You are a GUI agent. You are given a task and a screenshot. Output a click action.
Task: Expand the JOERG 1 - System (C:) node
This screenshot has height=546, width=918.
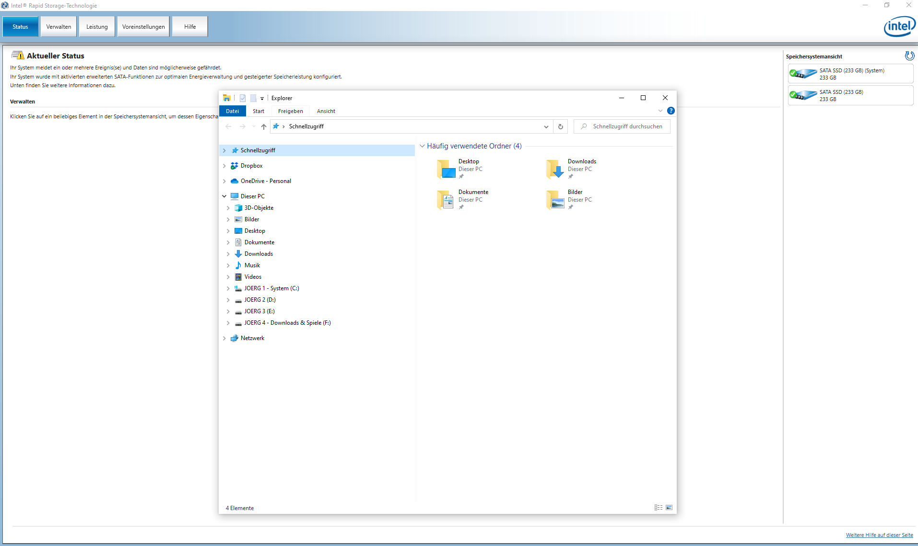pos(228,288)
